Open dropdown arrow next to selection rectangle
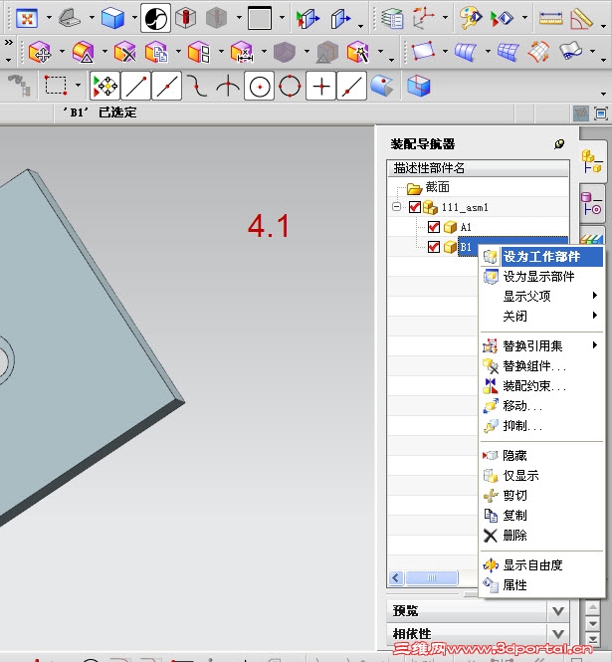The width and height of the screenshot is (612, 662). 78,86
